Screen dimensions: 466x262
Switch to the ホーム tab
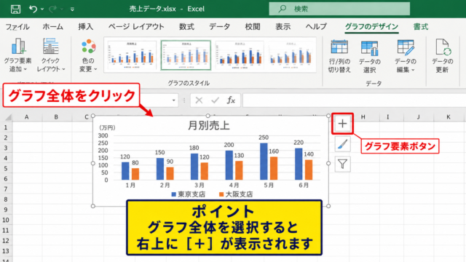[x=53, y=27]
